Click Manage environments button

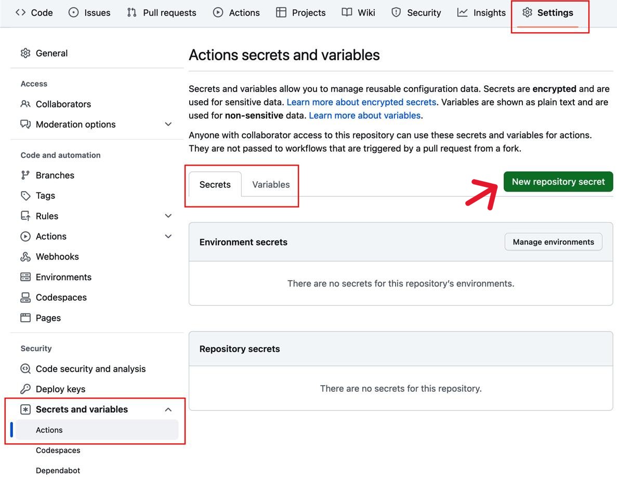tap(553, 242)
